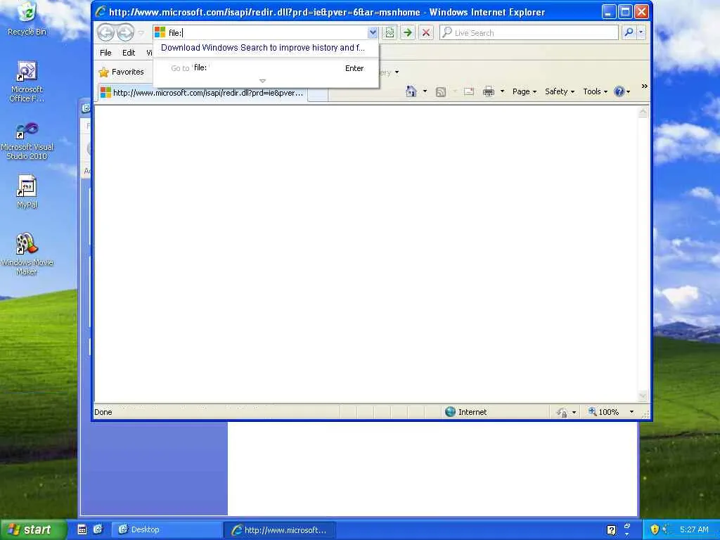Click the red Stop button
Screen dimensions: 720x540
coord(426,32)
